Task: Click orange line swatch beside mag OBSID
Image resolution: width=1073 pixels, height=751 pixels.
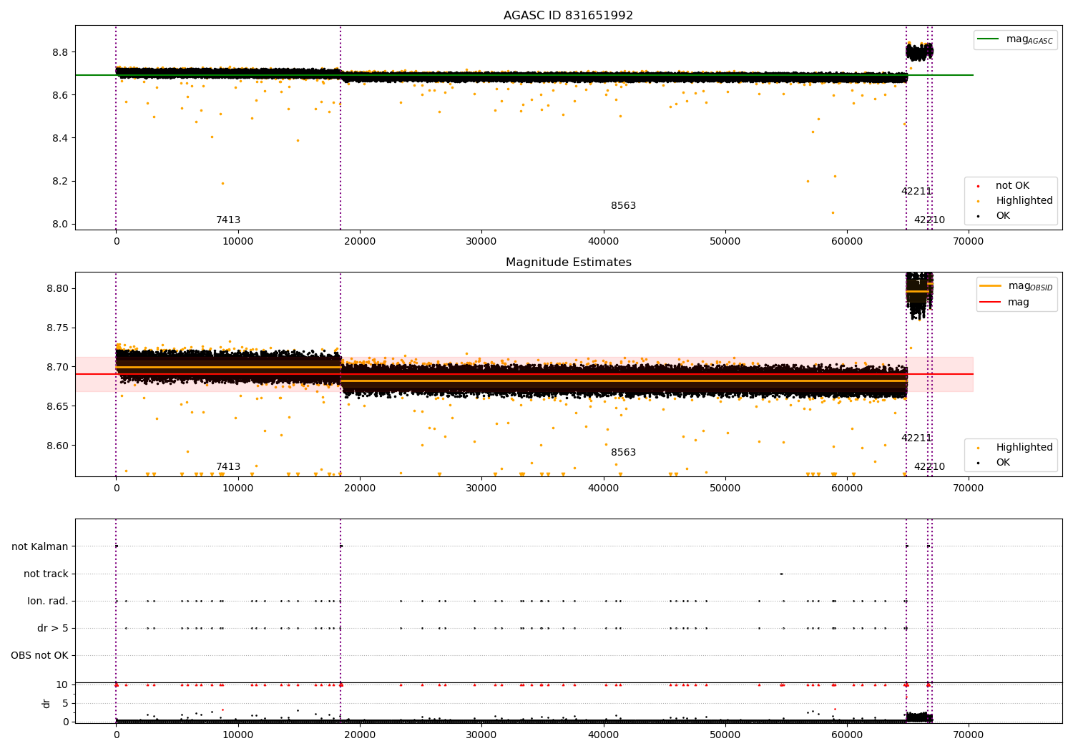Action: (x=991, y=286)
